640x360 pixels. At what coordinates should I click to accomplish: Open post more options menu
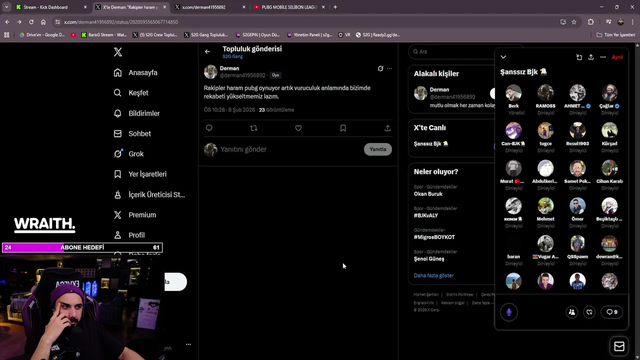click(x=389, y=68)
